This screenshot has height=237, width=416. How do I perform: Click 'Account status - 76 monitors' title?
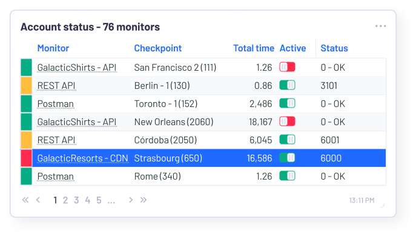coord(90,27)
